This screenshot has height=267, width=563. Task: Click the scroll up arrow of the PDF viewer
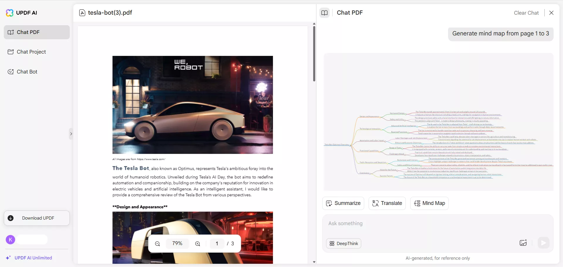[314, 24]
